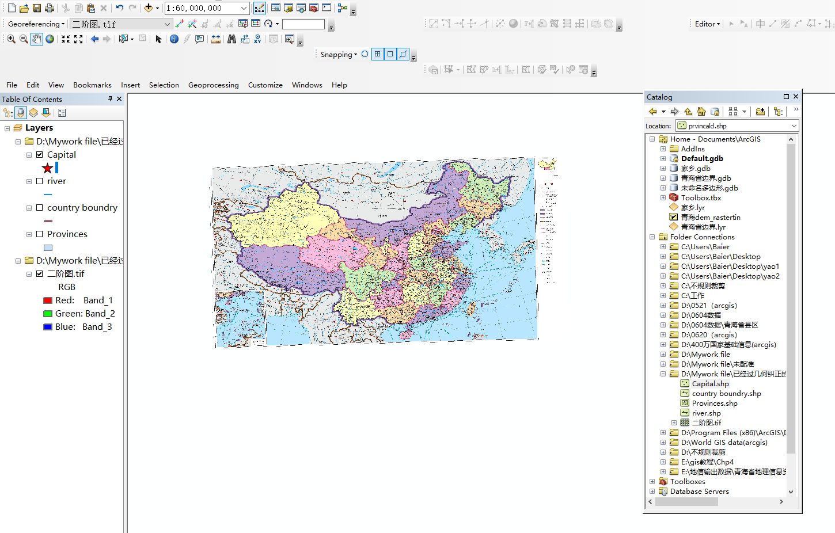This screenshot has height=533, width=835.
Task: Click the Add Data button
Action: point(149,8)
